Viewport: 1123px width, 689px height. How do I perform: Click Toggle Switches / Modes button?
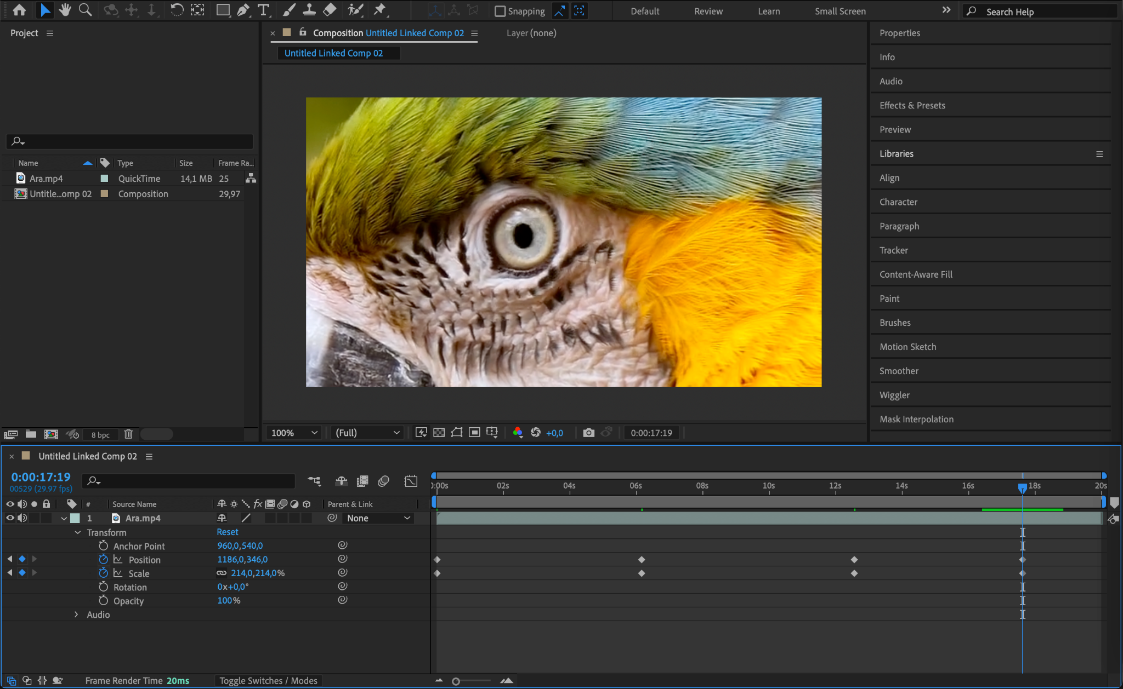click(268, 681)
